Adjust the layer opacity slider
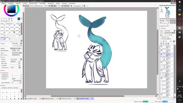Viewport: 183px width, 103px height. tap(170, 33)
